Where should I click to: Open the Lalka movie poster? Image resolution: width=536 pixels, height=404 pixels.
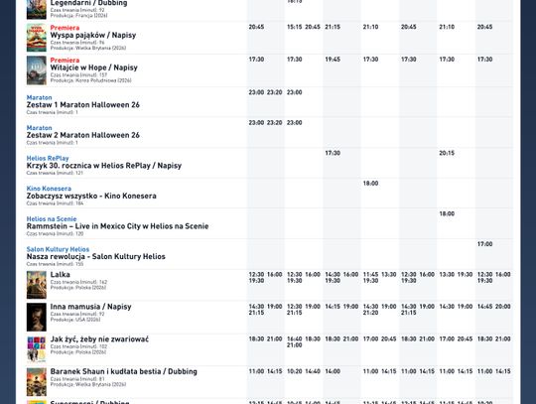(37, 285)
